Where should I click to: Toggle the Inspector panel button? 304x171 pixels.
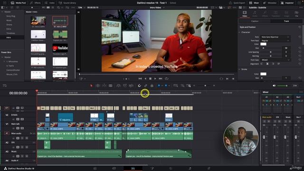[x=287, y=3]
